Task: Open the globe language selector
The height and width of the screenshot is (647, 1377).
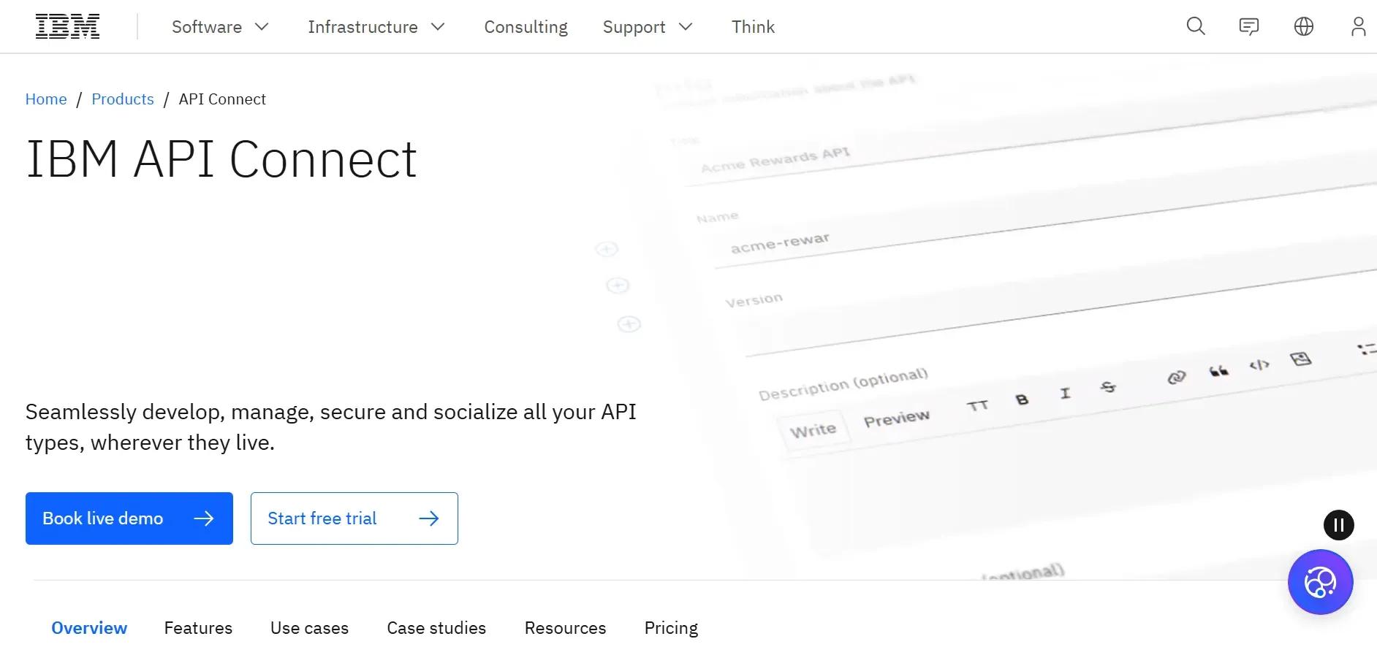Action: 1304,27
